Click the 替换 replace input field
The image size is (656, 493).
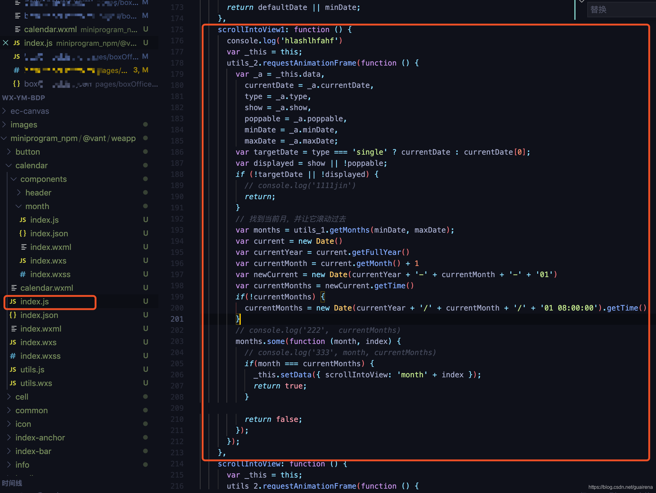[621, 10]
